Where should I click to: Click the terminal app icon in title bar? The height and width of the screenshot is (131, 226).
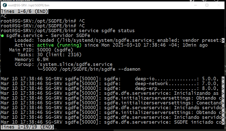pos(4,5)
